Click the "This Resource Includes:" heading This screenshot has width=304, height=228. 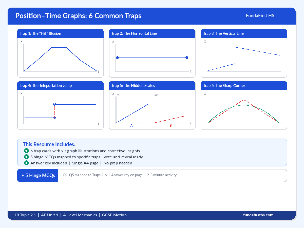49,144
